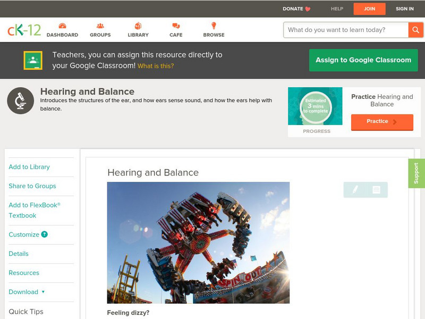This screenshot has width=425, height=319.
Task: Click the notes icon beside the pencil
Action: coord(376,189)
